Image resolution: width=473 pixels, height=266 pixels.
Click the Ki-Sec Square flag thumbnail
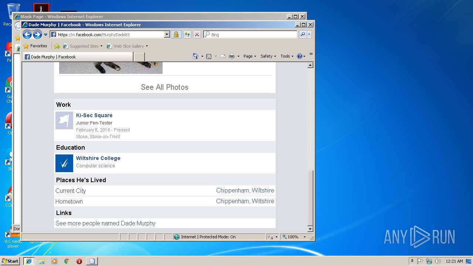(64, 120)
